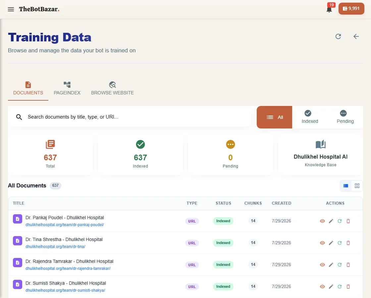Edit the Dr. Sumisti Shakya document
The width and height of the screenshot is (371, 298).
click(x=331, y=287)
